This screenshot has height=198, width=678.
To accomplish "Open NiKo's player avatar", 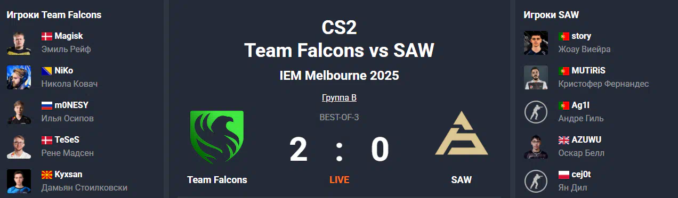I will (x=19, y=77).
